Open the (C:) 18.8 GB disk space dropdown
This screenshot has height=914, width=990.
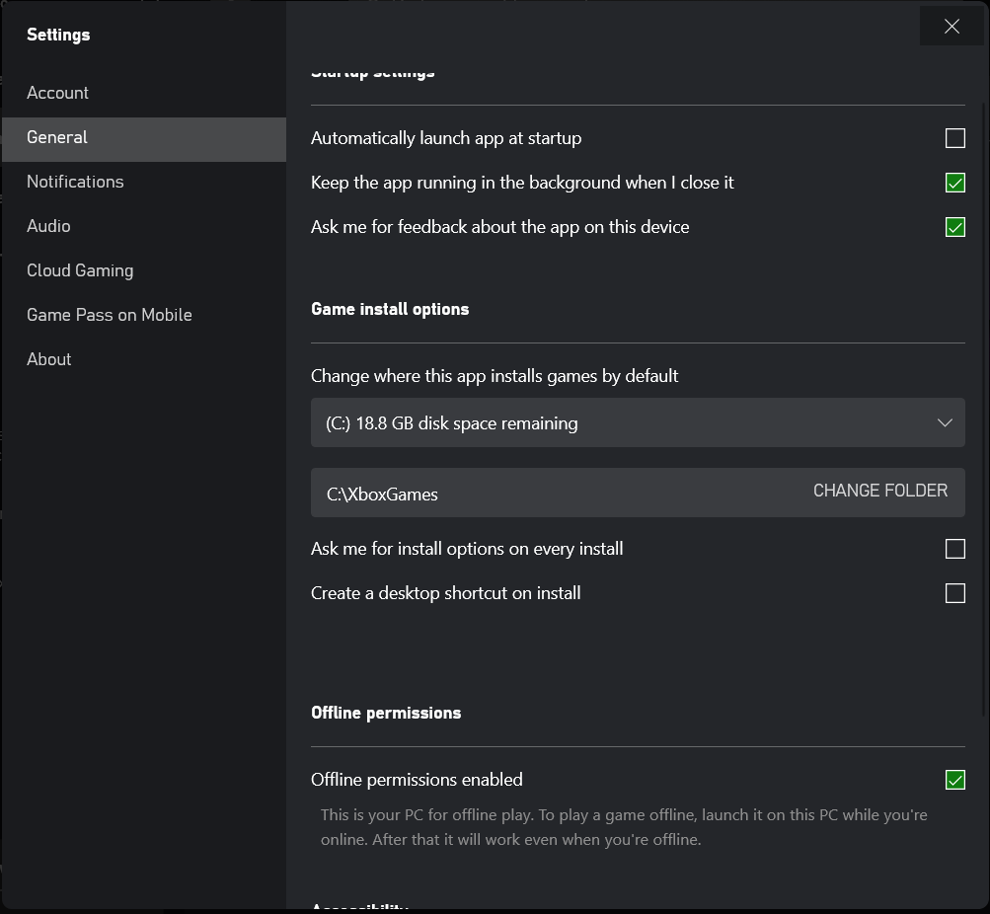click(638, 422)
